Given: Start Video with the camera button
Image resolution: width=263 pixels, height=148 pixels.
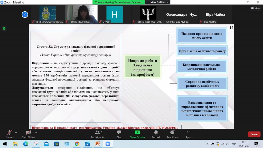Looking at the screenshot, I should [28, 134].
